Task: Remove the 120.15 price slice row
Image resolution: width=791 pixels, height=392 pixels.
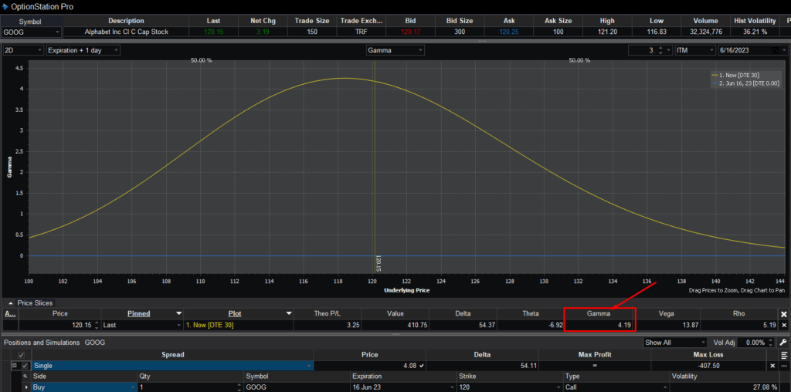Action: click(784, 326)
